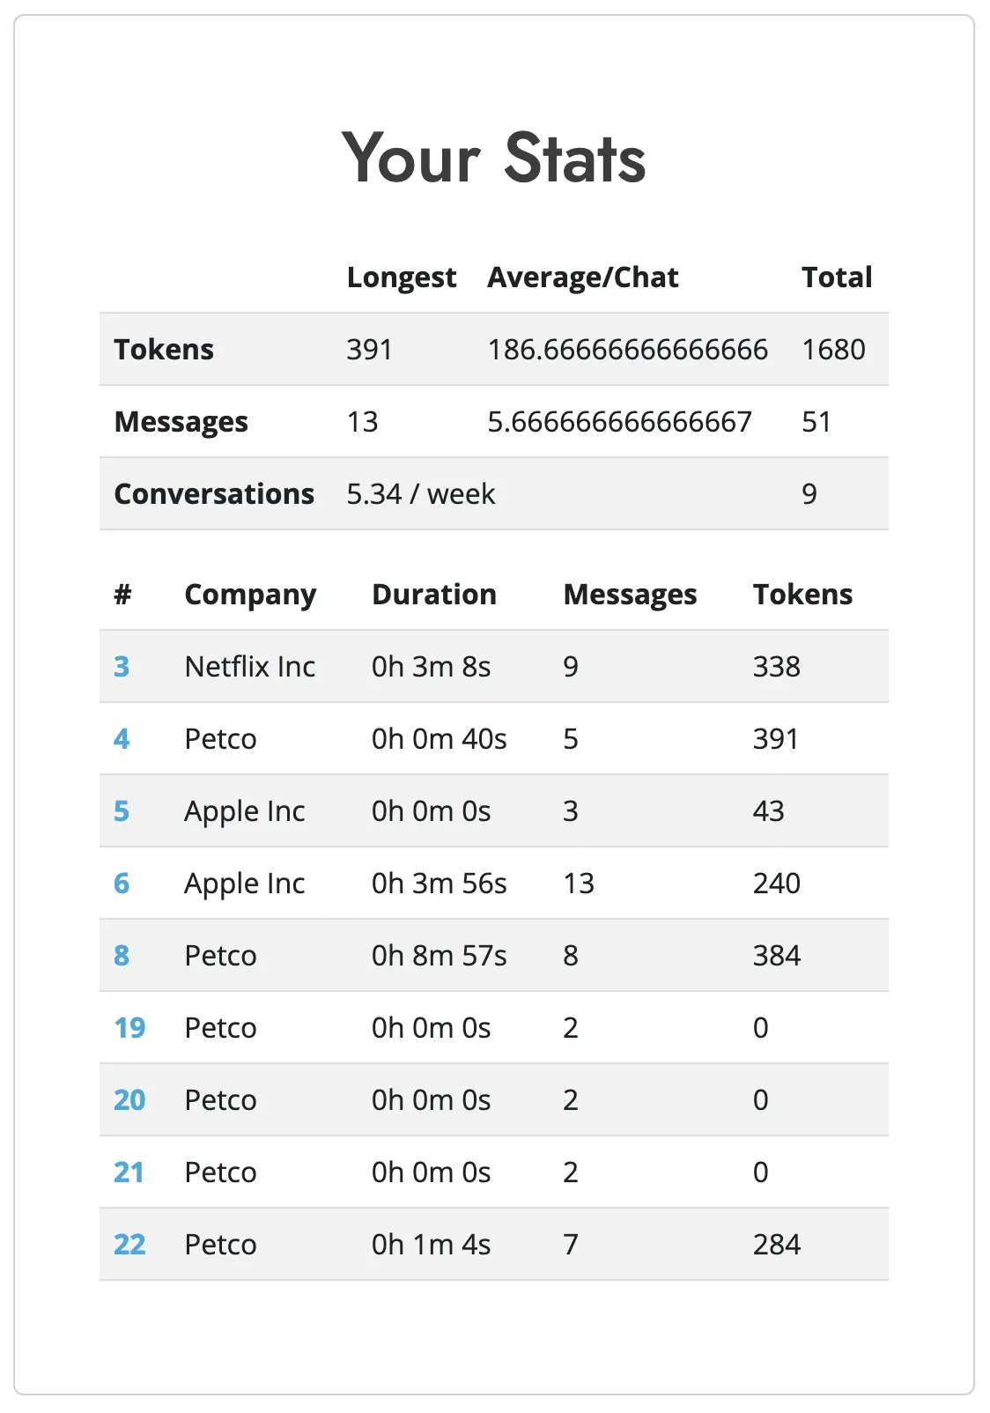This screenshot has width=990, height=1413.
Task: Open conversation number 4 link
Action: tap(122, 739)
